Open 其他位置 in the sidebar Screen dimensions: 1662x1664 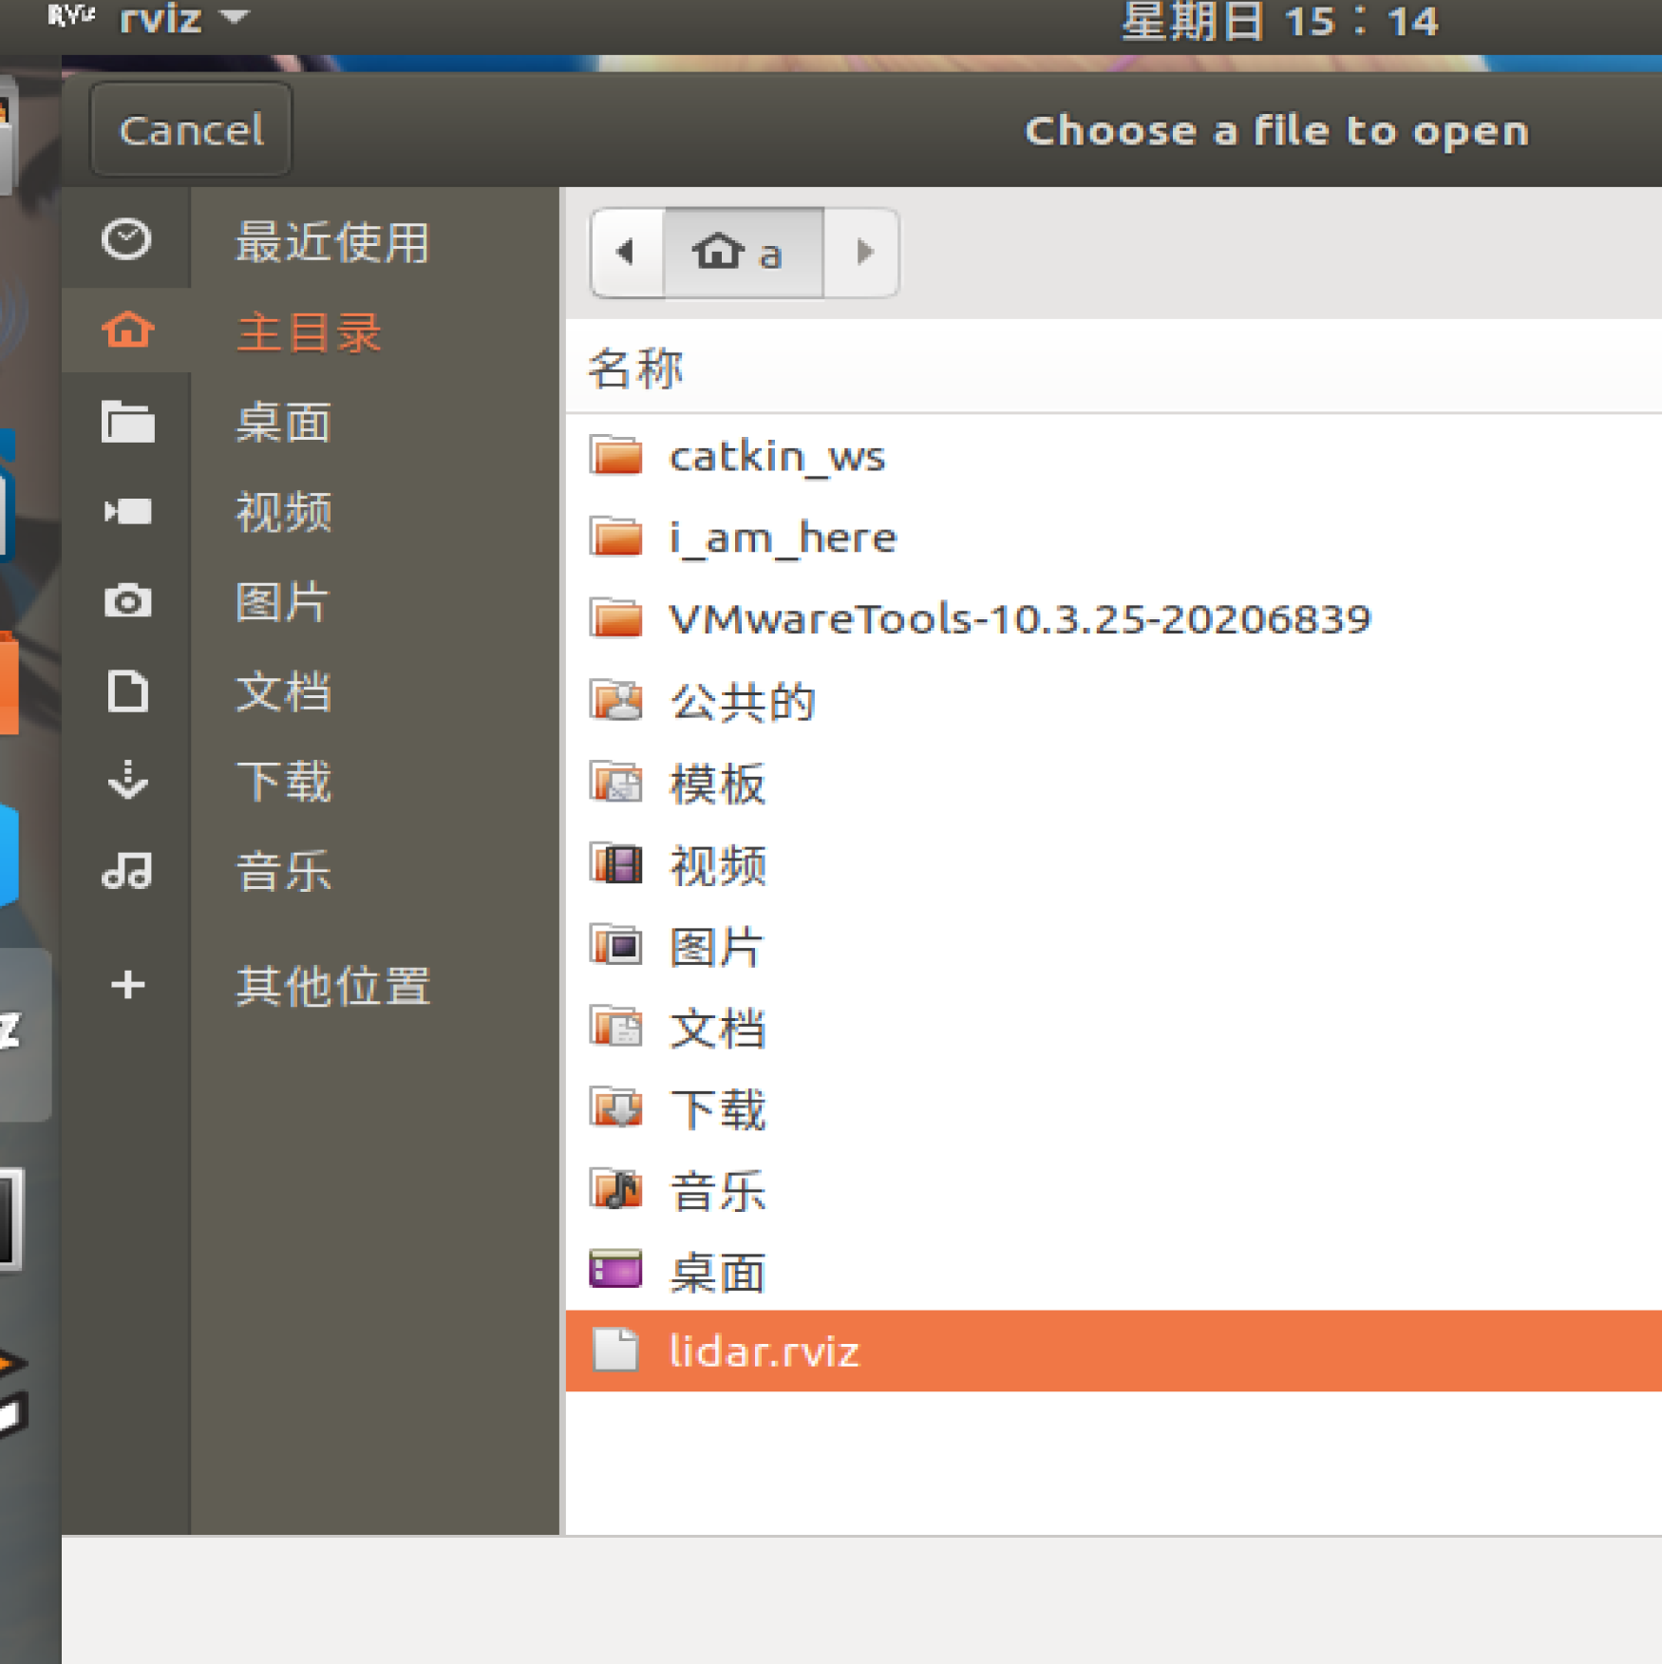click(332, 986)
